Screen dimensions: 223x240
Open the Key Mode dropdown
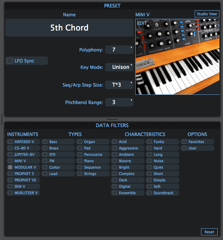tap(119, 67)
